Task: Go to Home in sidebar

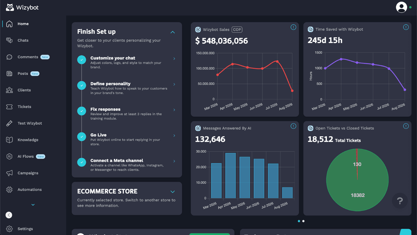Action: 23,24
